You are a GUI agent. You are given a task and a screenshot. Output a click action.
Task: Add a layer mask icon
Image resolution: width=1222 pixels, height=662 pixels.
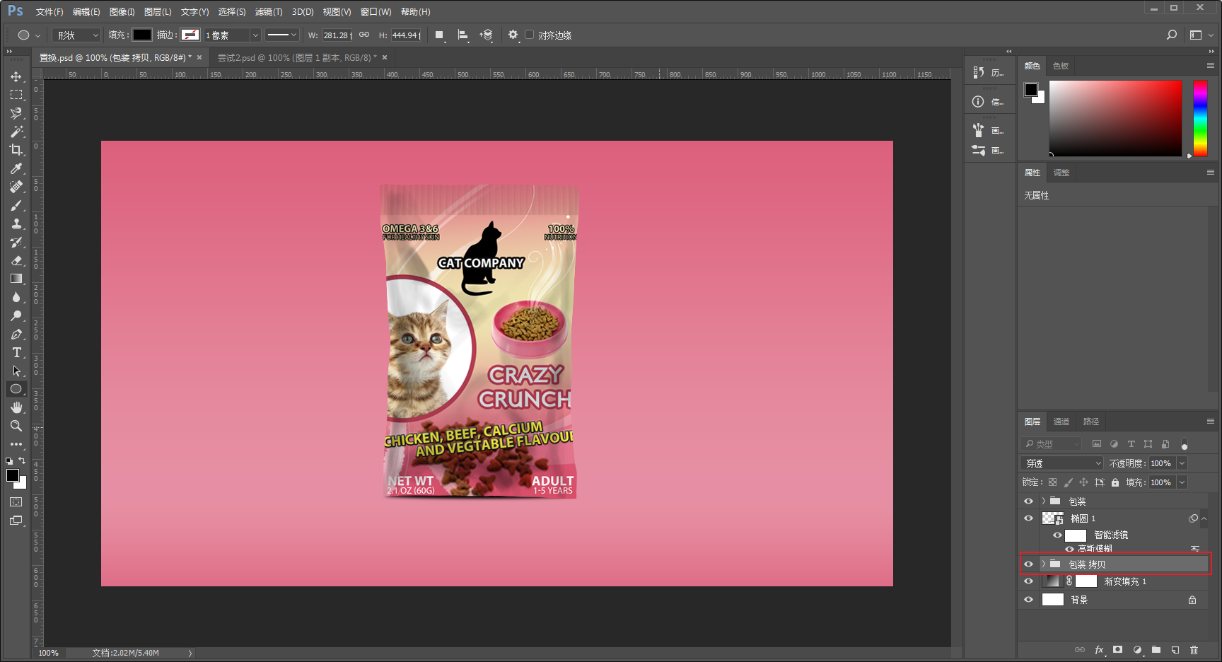coord(1118,650)
